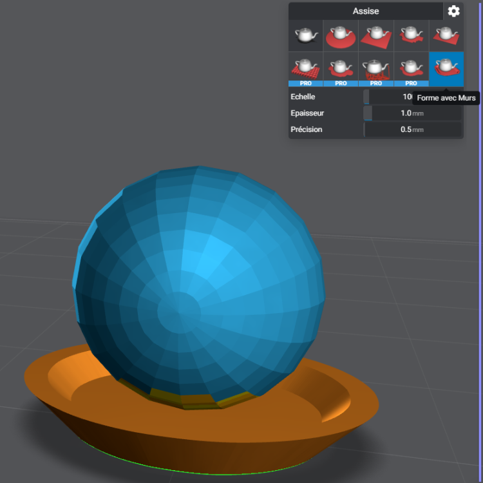Select the no-raft teapot option
This screenshot has width=483, height=483.
[305, 35]
